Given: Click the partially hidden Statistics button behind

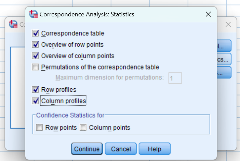Looking at the screenshot, I should point(224,59).
